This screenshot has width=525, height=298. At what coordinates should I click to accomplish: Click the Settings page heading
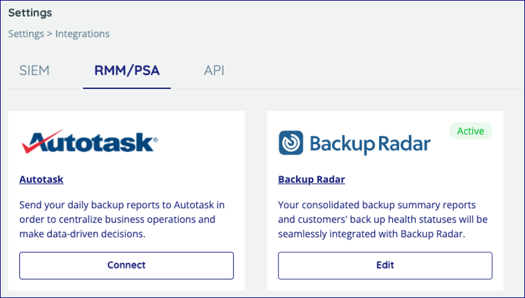(x=30, y=13)
